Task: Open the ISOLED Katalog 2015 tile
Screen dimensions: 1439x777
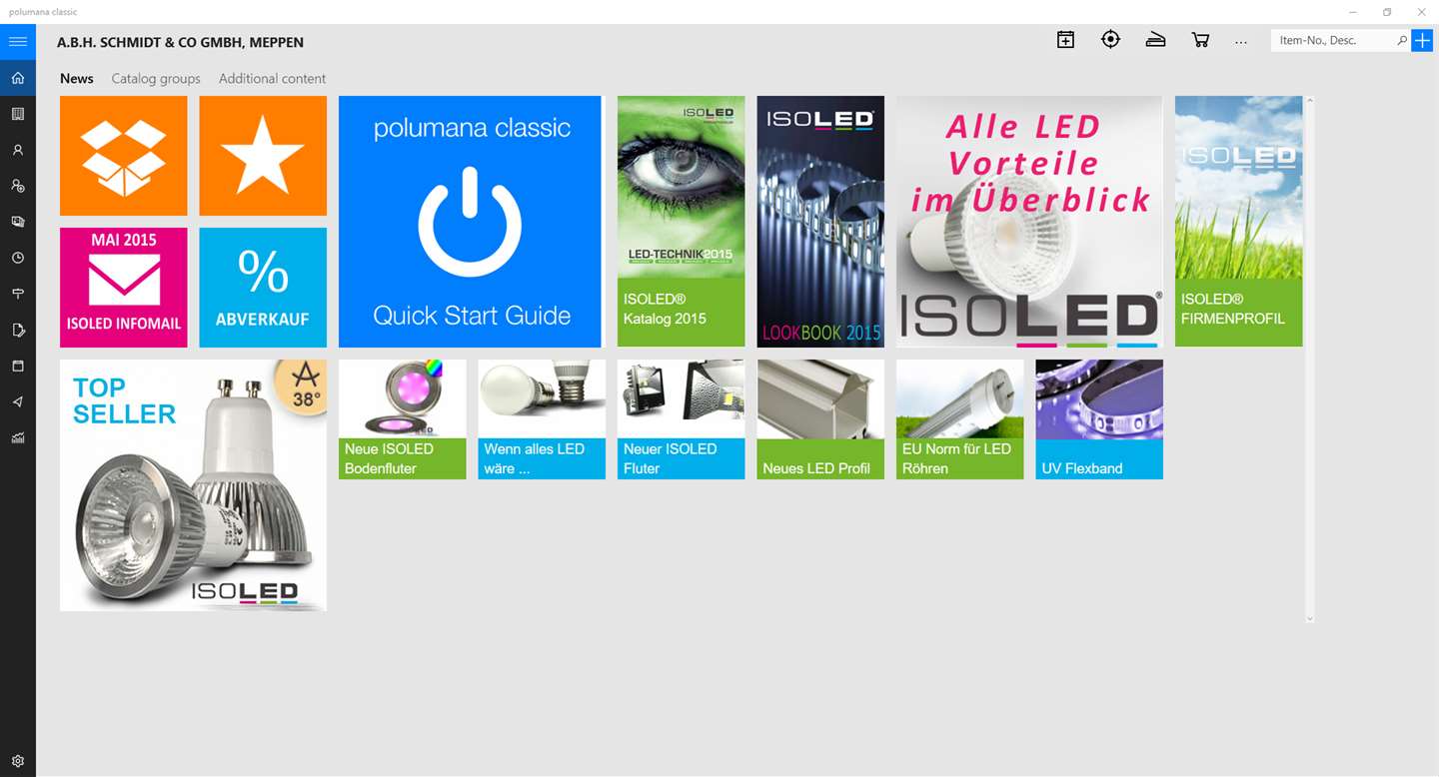Action: click(681, 222)
